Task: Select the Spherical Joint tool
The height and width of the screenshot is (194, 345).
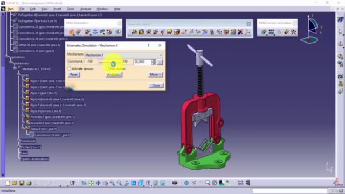Action: pyautogui.click(x=163, y=32)
